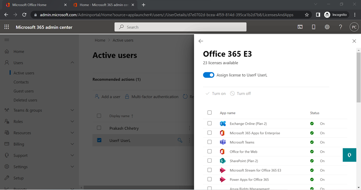Open Contacts in sidebar
This screenshot has height=190, width=361.
coord(21,82)
